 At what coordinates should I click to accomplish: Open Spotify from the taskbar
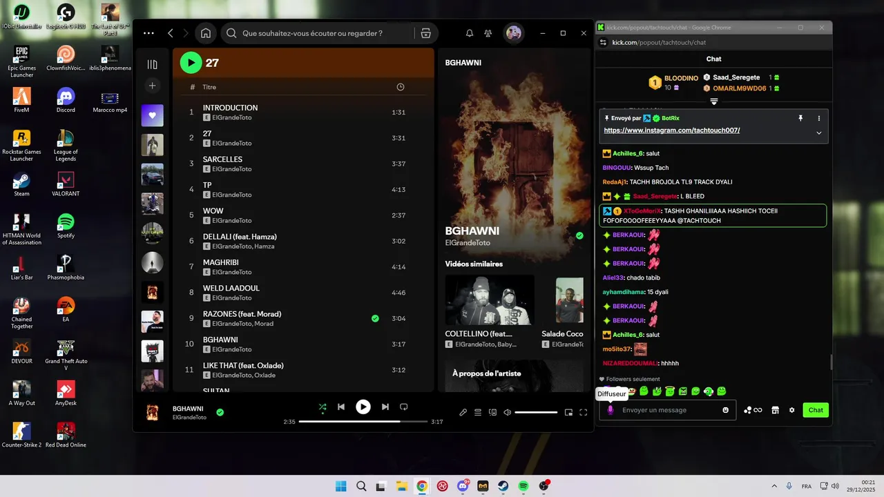[x=523, y=486]
